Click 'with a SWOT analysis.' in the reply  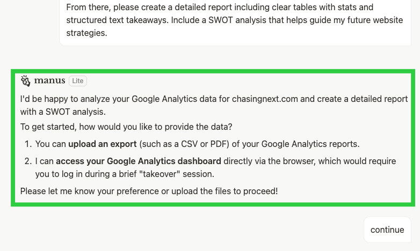63,112
